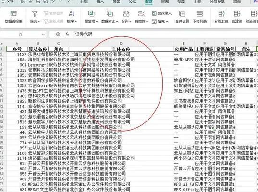Open the 有效性 dropdown arrow
This screenshot has height=192, width=258.
pos(147,22)
